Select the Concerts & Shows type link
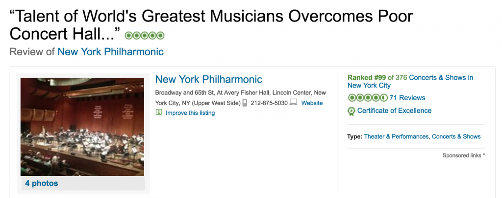Screen dimensions: 502x198 coord(456,136)
